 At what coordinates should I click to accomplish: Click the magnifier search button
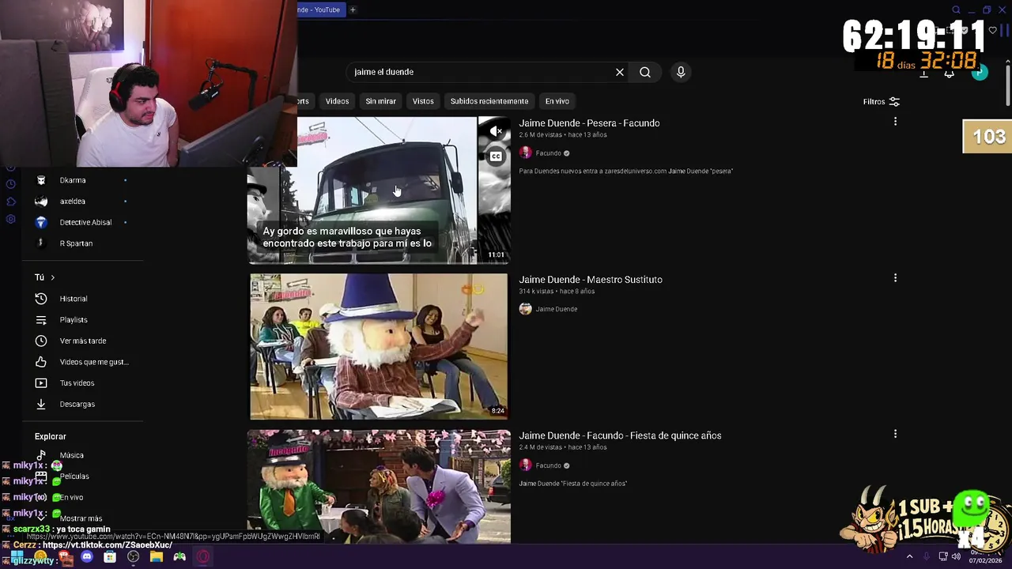pyautogui.click(x=645, y=72)
